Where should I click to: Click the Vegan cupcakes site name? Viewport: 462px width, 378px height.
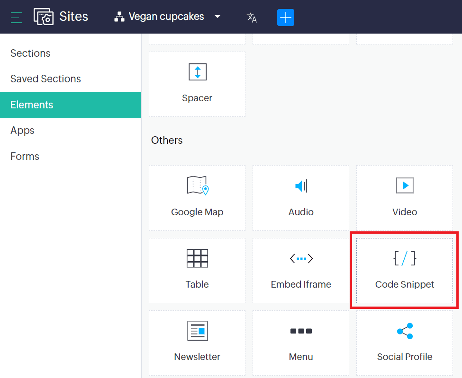click(x=166, y=17)
